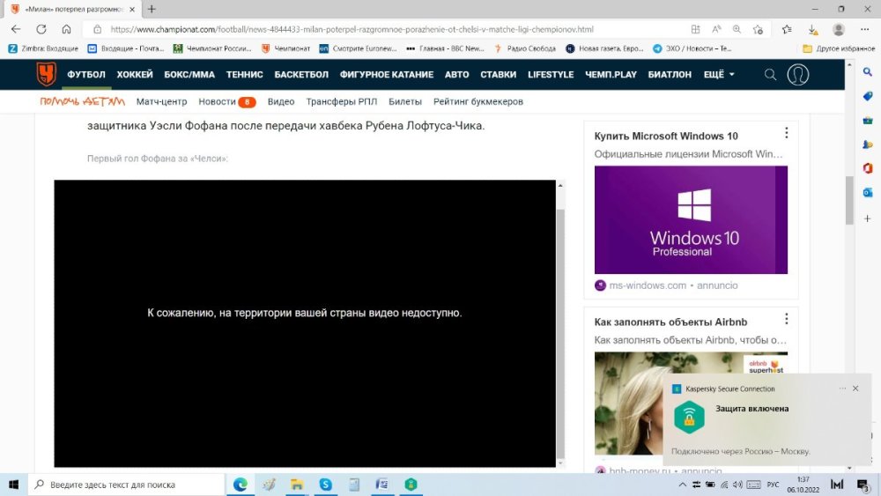Close the Милан news tab
The height and width of the screenshot is (496, 881).
(x=132, y=9)
